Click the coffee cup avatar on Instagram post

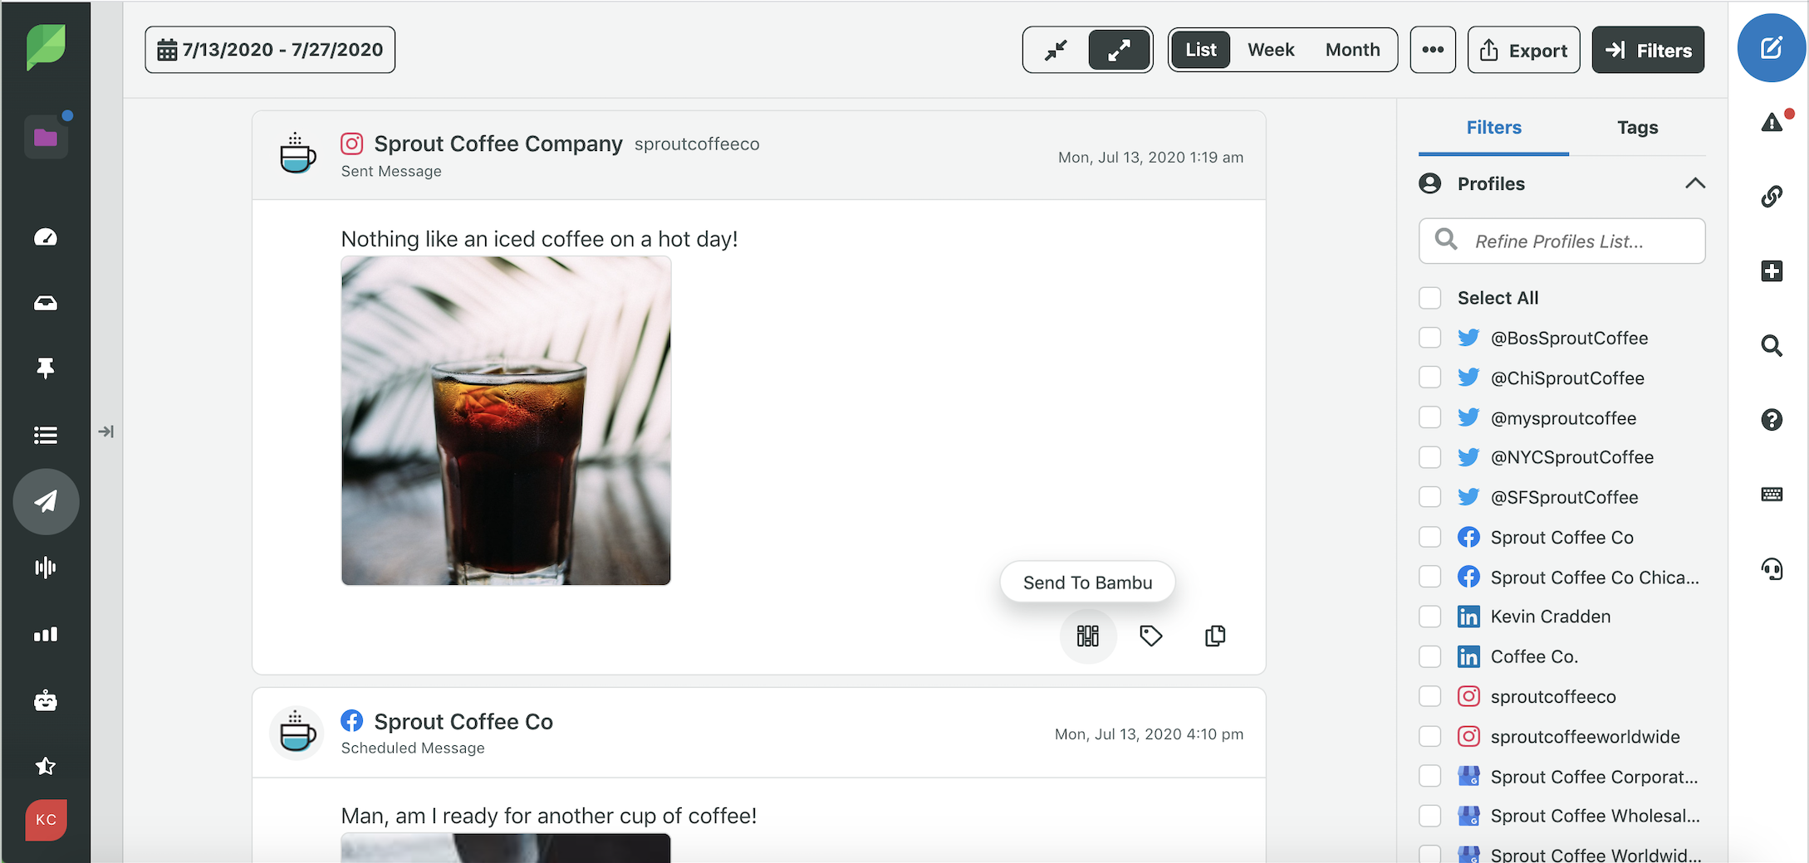pos(297,153)
